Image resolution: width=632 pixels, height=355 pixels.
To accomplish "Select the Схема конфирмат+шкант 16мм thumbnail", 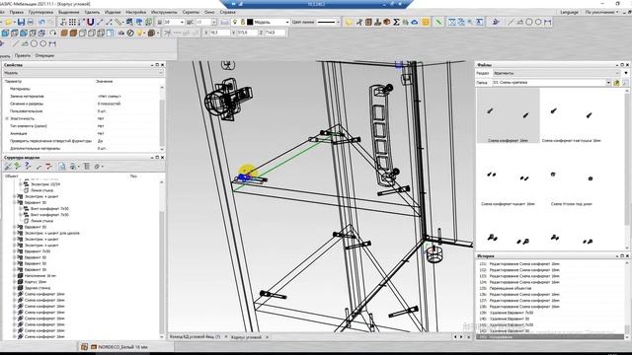I will pyautogui.click(x=508, y=179).
